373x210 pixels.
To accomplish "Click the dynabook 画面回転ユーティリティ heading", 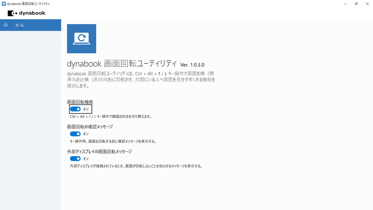I will coord(122,63).
